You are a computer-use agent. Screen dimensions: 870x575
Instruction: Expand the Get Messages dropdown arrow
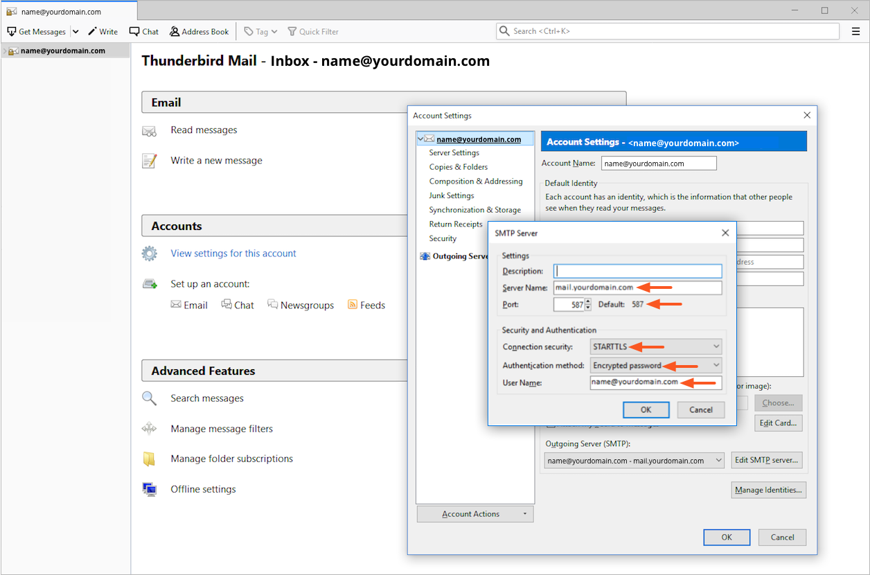(76, 32)
